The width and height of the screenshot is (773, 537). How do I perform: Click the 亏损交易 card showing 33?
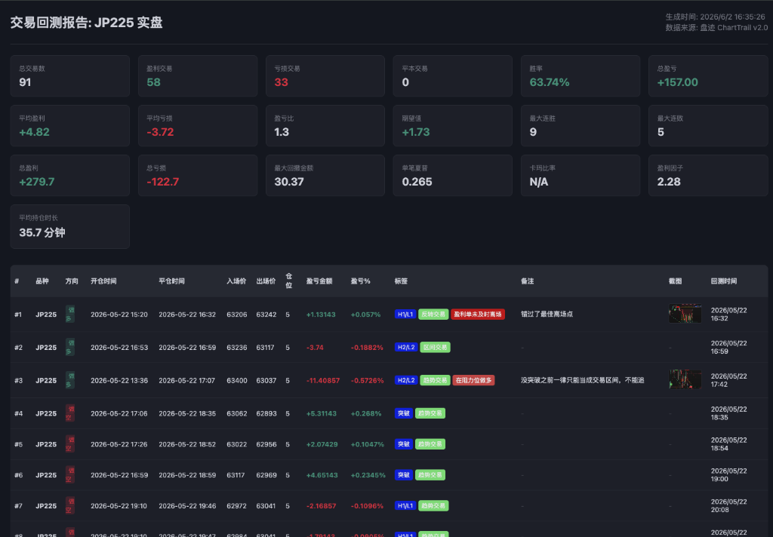click(x=325, y=76)
